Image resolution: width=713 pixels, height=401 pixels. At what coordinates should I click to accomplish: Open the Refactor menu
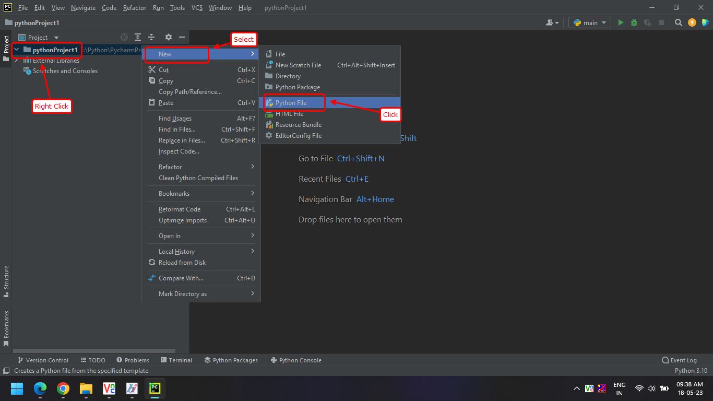[x=135, y=8]
